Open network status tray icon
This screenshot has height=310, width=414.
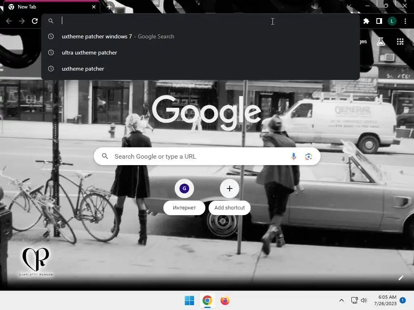tap(354, 300)
